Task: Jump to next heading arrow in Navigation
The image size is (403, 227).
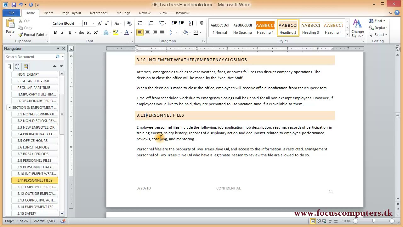Action: point(61,66)
